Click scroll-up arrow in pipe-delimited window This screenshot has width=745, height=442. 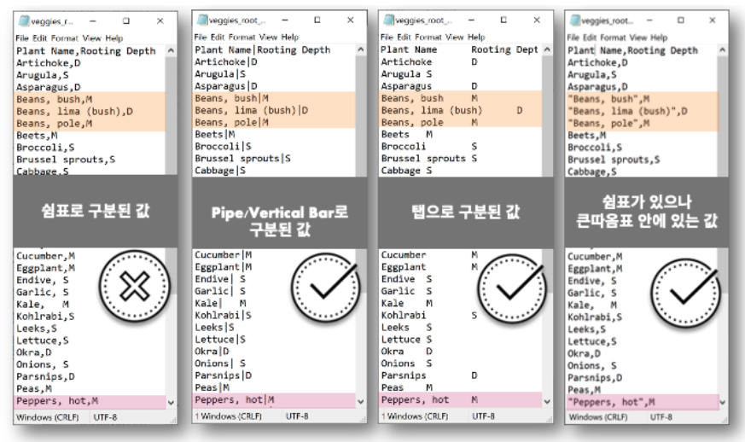[361, 49]
